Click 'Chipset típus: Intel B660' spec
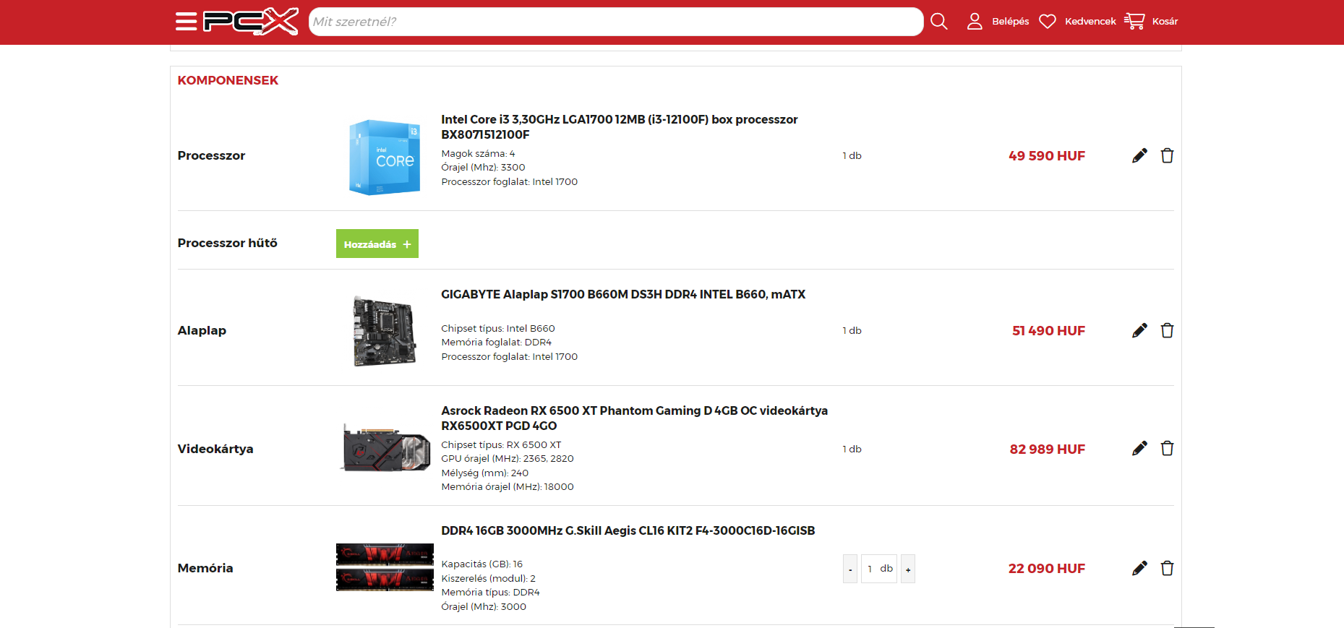The image size is (1344, 628). pyautogui.click(x=498, y=328)
